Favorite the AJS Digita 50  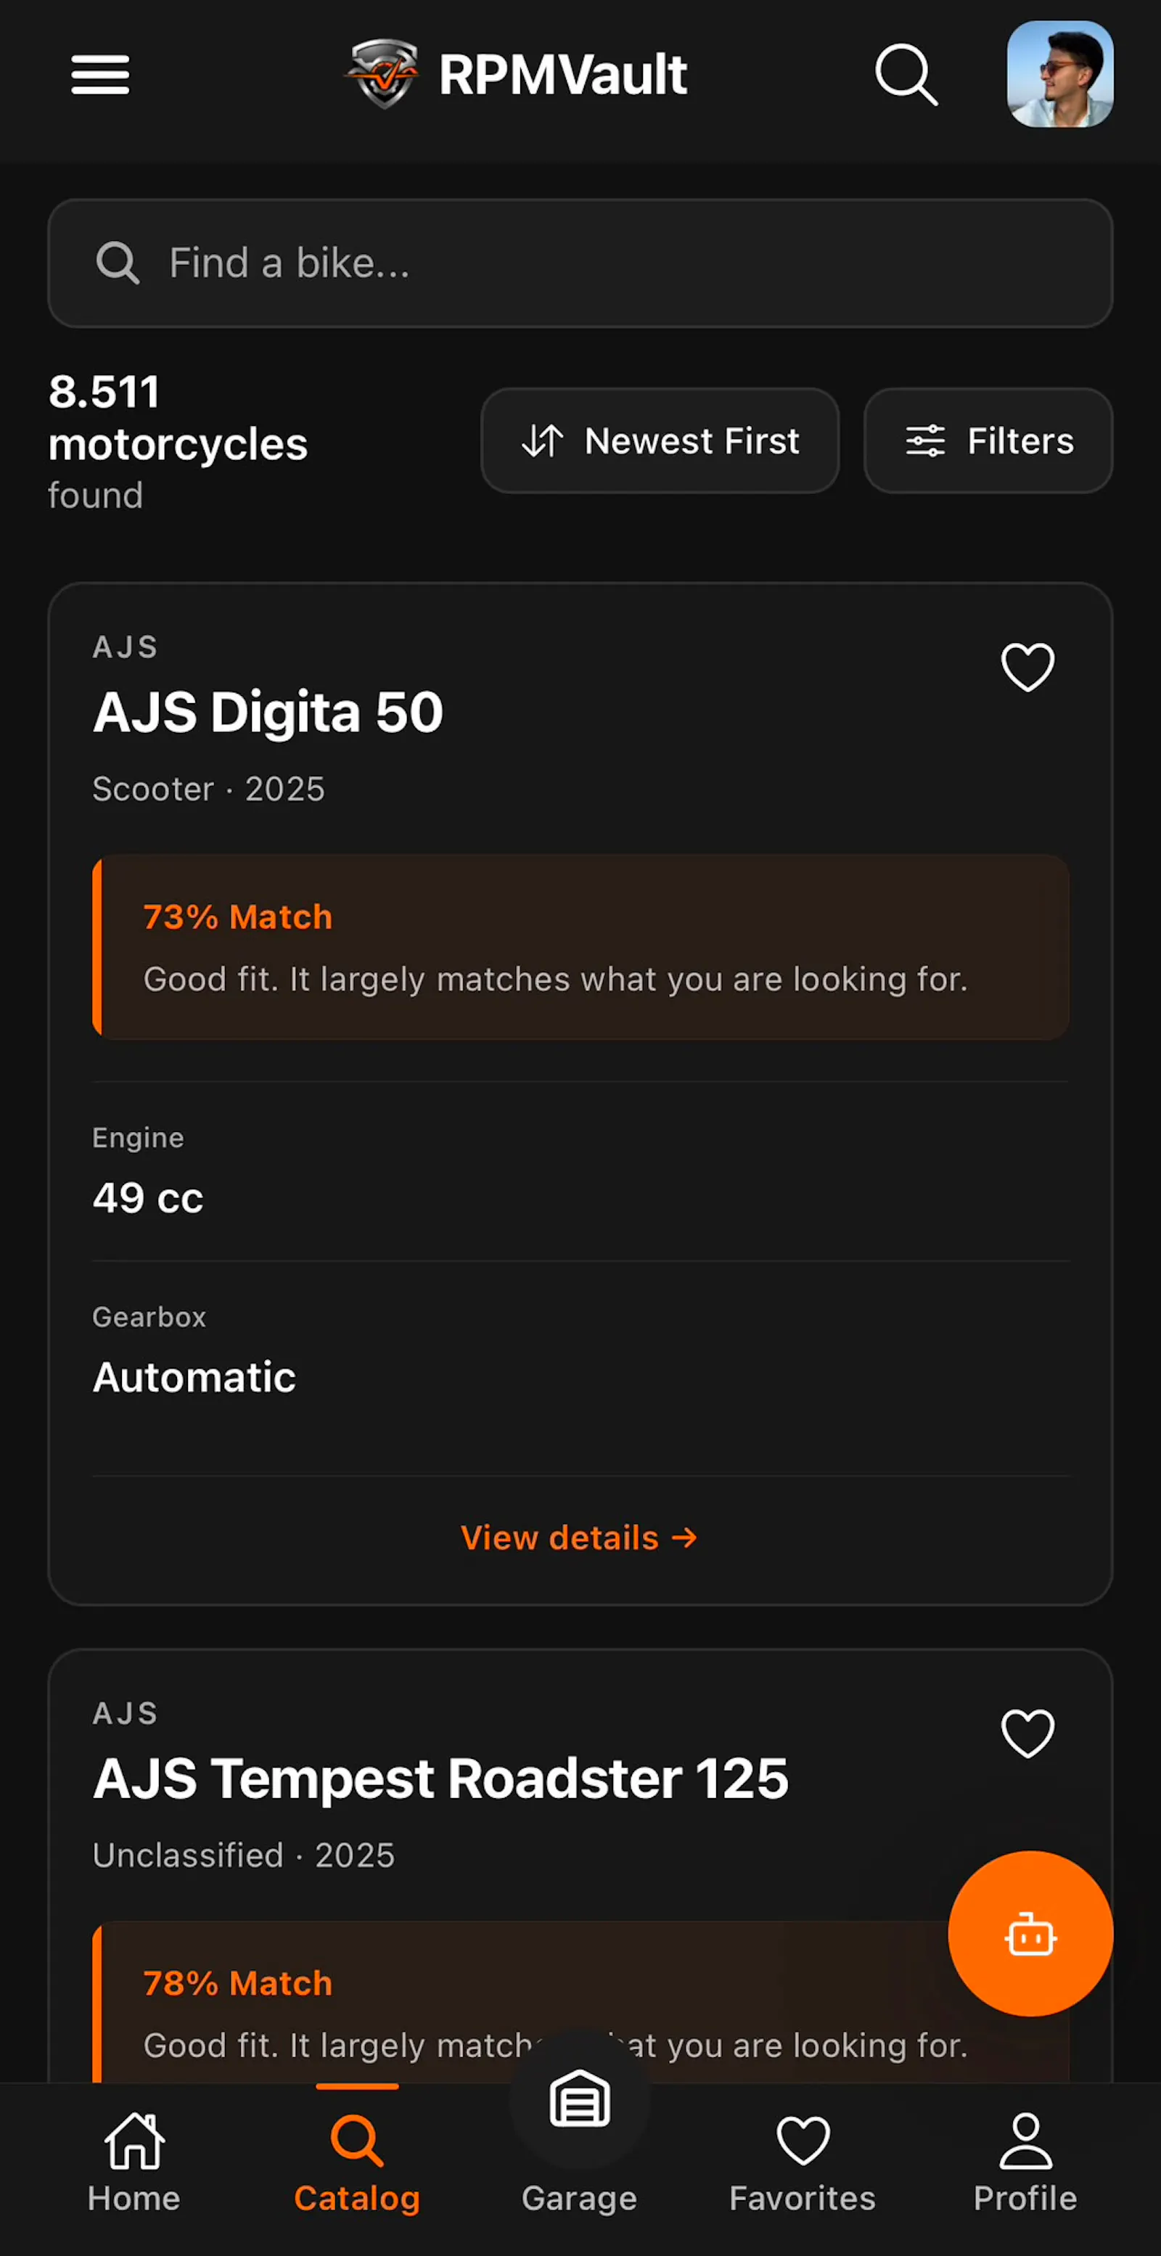[1027, 668]
